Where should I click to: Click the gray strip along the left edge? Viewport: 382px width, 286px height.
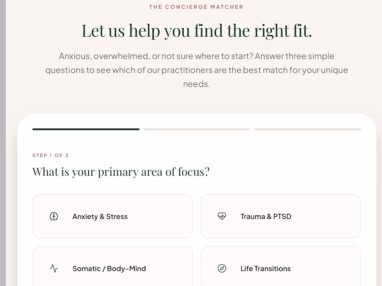3,143
